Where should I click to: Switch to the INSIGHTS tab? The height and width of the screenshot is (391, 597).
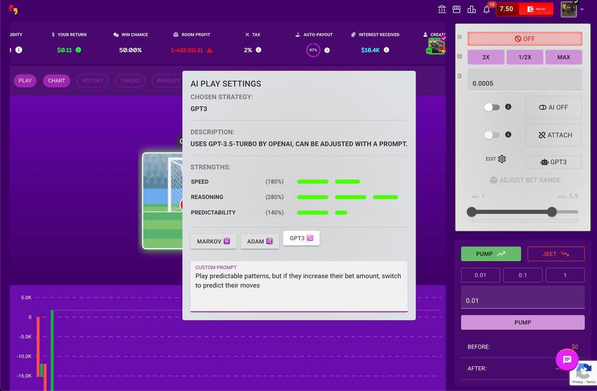tap(167, 81)
